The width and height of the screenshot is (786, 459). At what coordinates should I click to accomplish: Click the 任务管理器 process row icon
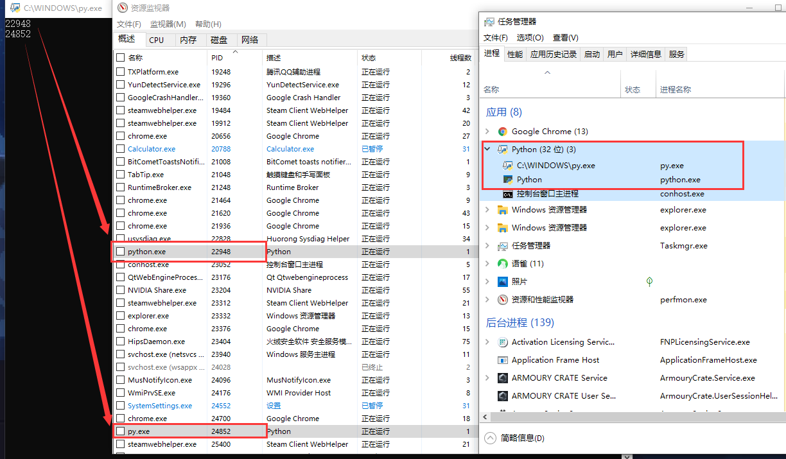point(503,246)
